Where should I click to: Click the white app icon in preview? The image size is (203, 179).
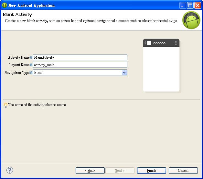click(x=149, y=43)
